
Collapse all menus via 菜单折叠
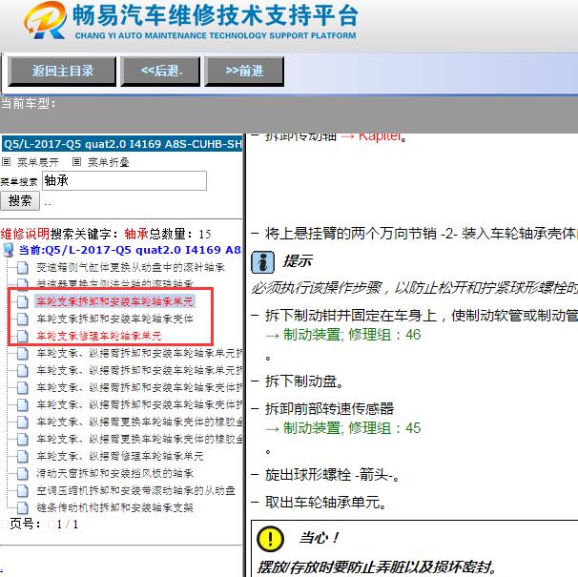pos(108,162)
